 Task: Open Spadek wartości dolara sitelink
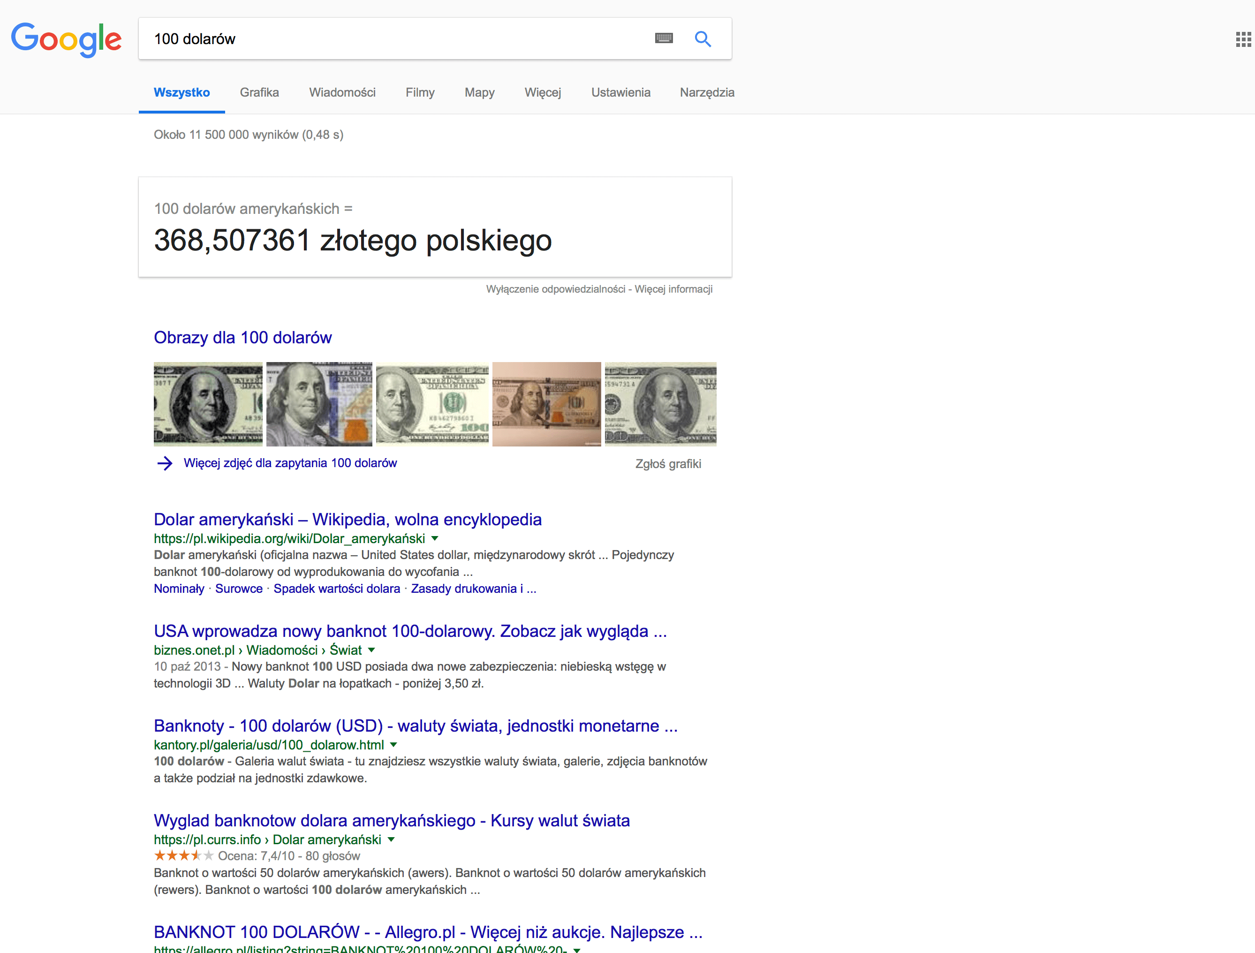337,589
